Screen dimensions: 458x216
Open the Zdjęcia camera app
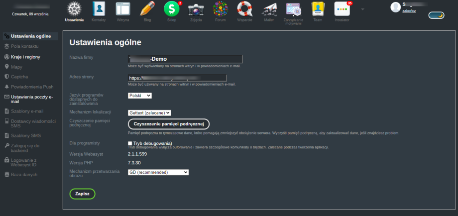196,9
